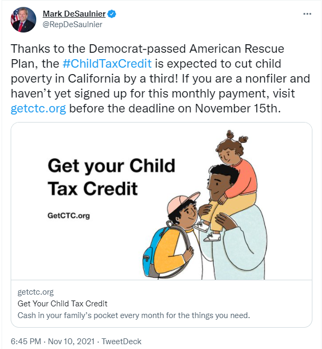Open the three-dot more options menu
322x349 pixels.
pos(307,14)
